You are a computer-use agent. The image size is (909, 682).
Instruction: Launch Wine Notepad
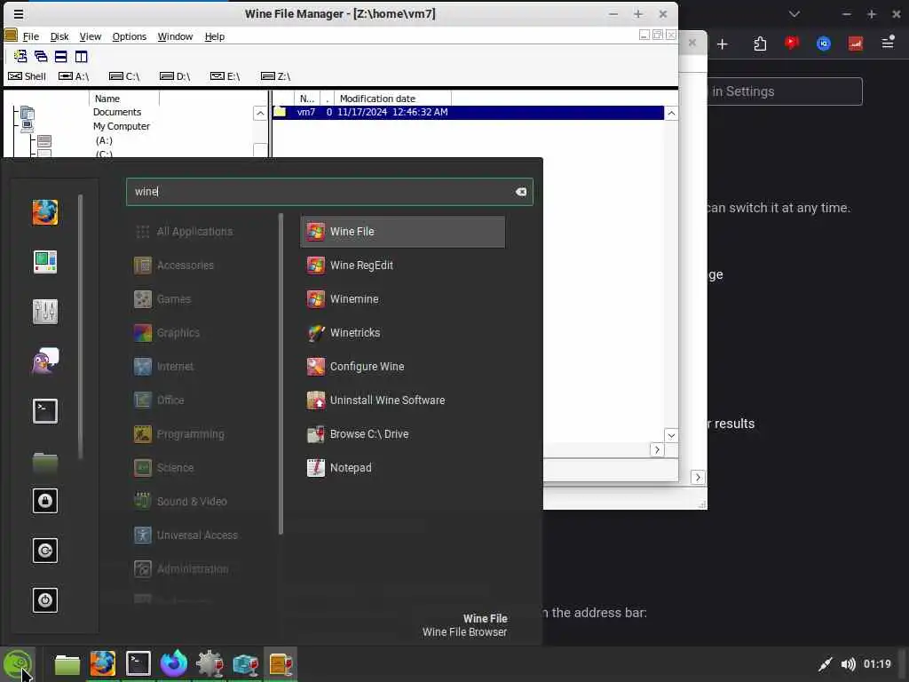(x=402, y=467)
